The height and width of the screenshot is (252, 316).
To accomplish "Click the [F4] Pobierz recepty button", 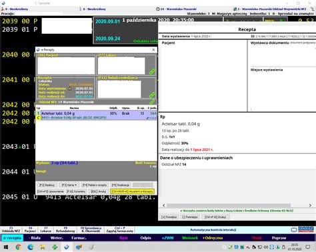I will [95, 185].
